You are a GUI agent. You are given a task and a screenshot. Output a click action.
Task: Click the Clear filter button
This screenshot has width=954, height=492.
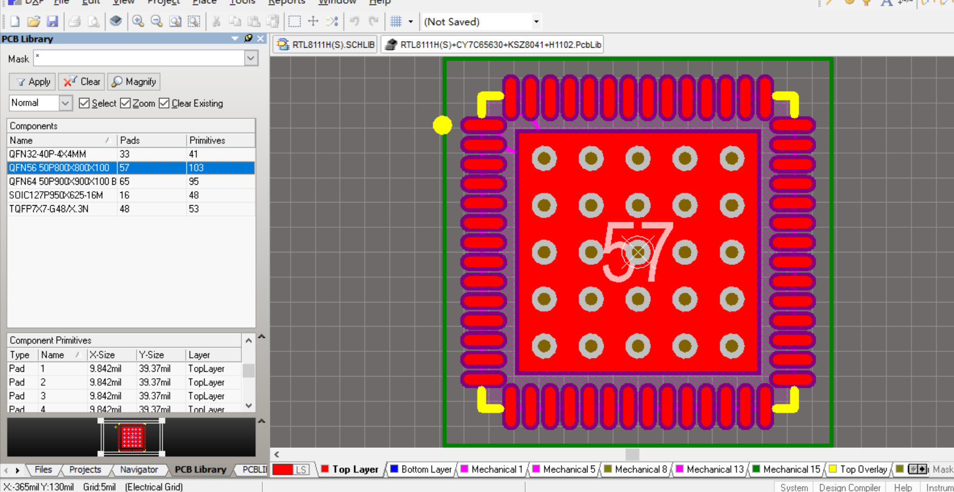coord(82,82)
